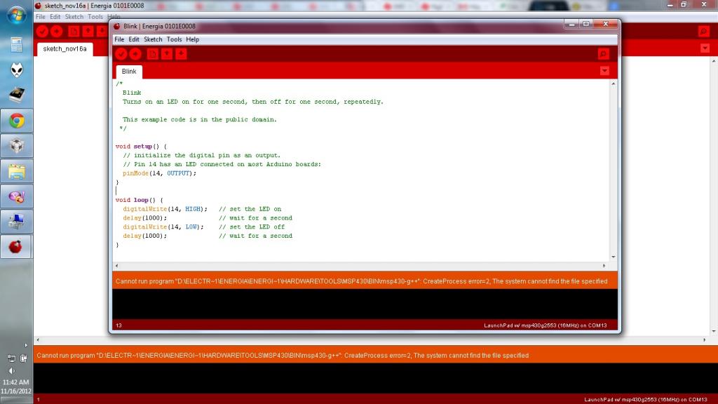Click Save sketch icon in Blink window
The height and width of the screenshot is (404, 718).
tap(182, 54)
